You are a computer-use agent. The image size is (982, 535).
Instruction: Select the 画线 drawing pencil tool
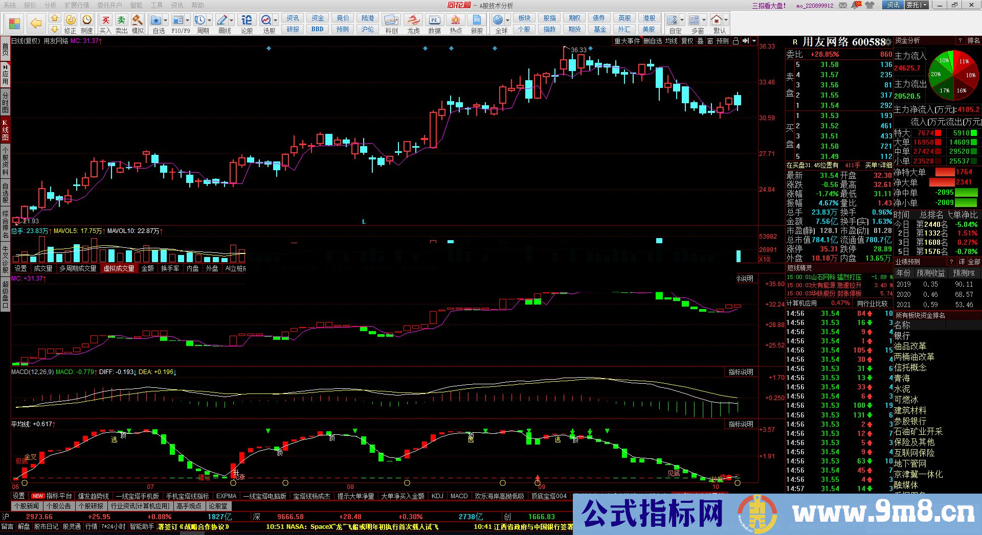(222, 20)
